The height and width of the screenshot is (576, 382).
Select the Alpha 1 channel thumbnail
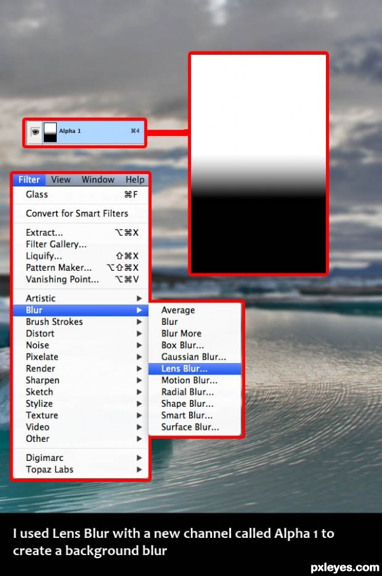[x=50, y=132]
